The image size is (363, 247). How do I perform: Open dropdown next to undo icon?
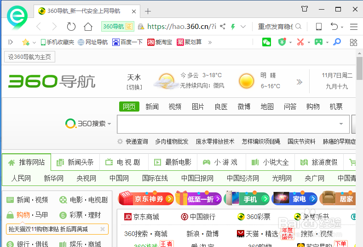pos(342,27)
